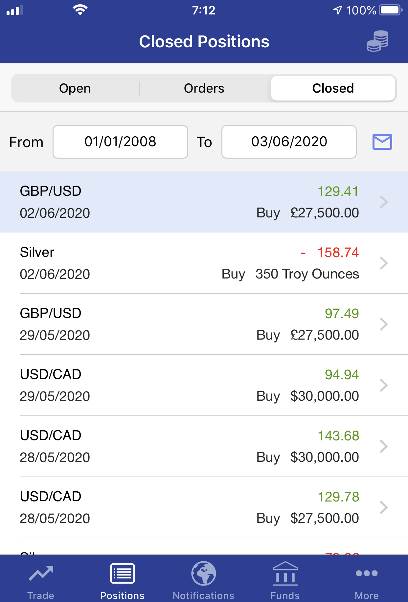Select the Closed segment
The width and height of the screenshot is (408, 602).
pyautogui.click(x=333, y=88)
